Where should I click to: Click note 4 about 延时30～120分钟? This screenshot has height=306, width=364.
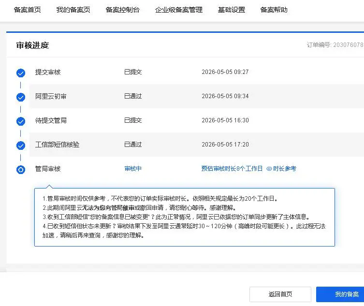click(x=184, y=231)
